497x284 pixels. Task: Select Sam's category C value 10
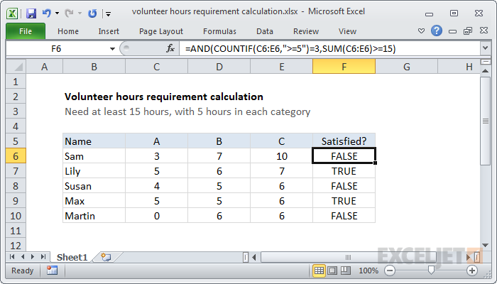281,156
